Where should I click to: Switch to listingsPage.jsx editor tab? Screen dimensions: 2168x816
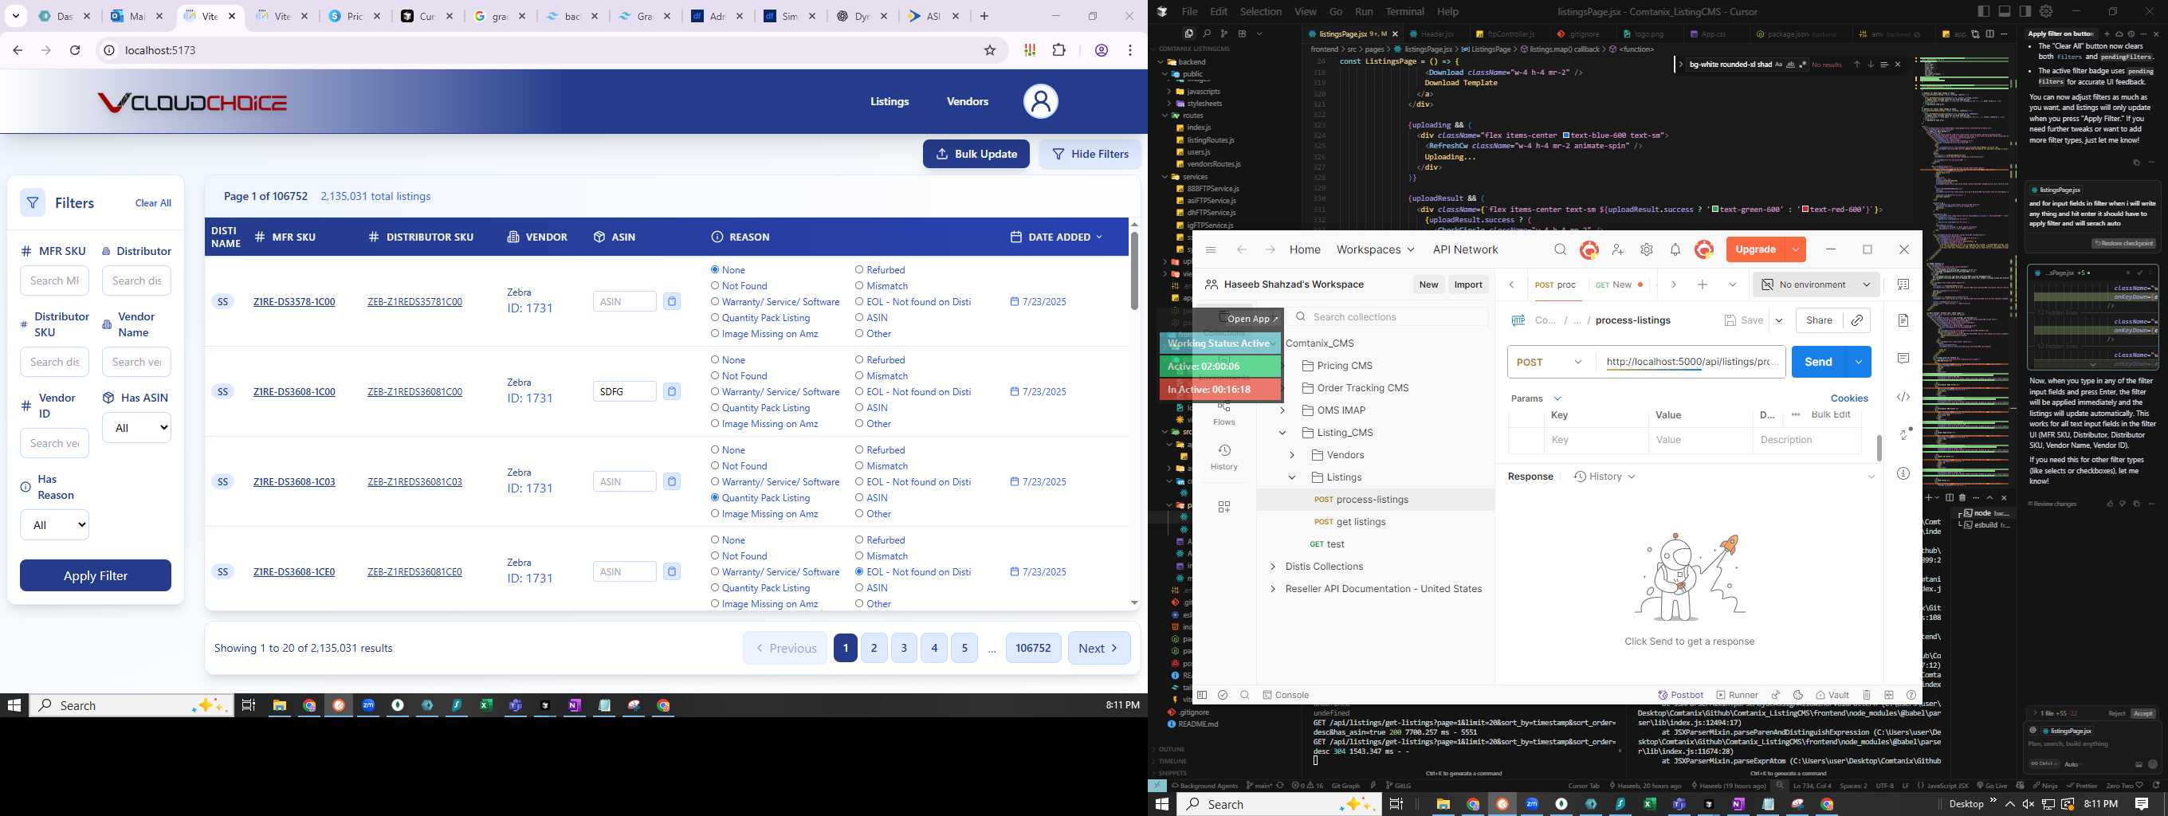(1351, 33)
